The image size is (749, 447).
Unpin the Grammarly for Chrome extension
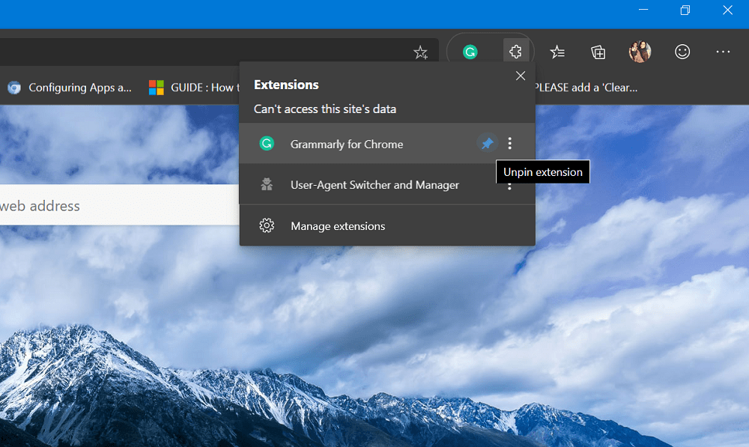pos(487,143)
